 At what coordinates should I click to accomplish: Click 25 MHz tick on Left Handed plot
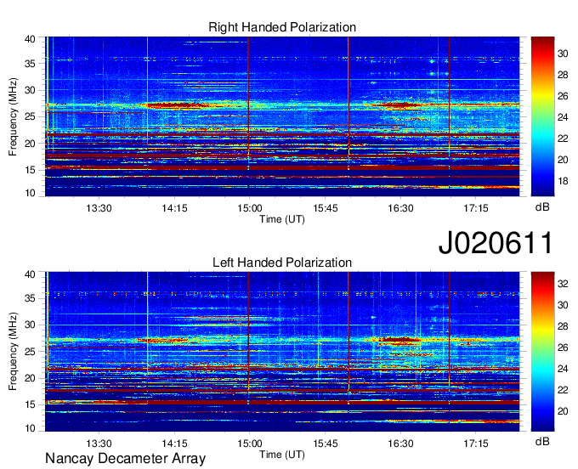(x=30, y=352)
